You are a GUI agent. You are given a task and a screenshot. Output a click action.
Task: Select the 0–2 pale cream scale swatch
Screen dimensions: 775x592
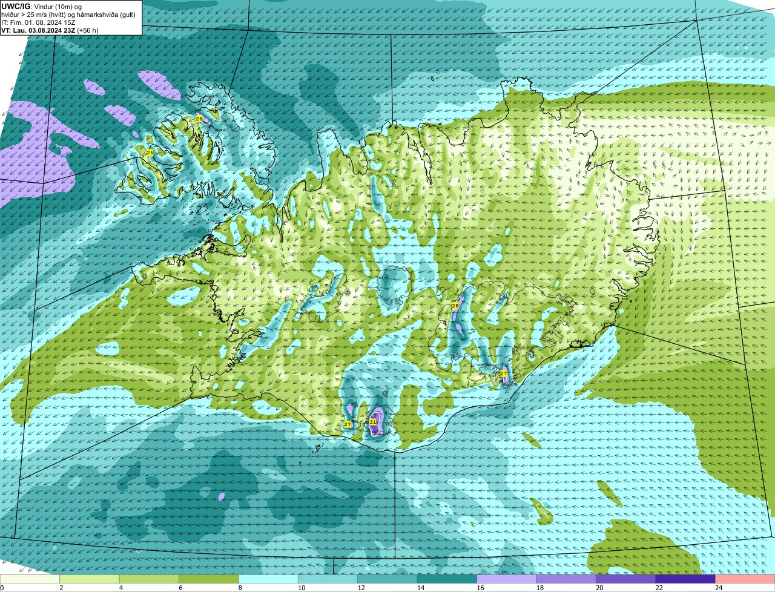point(30,579)
